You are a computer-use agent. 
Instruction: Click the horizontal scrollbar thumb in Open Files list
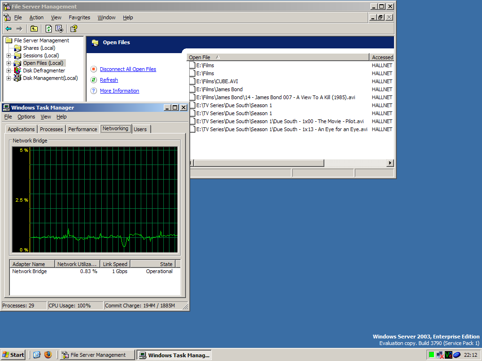[x=259, y=163]
